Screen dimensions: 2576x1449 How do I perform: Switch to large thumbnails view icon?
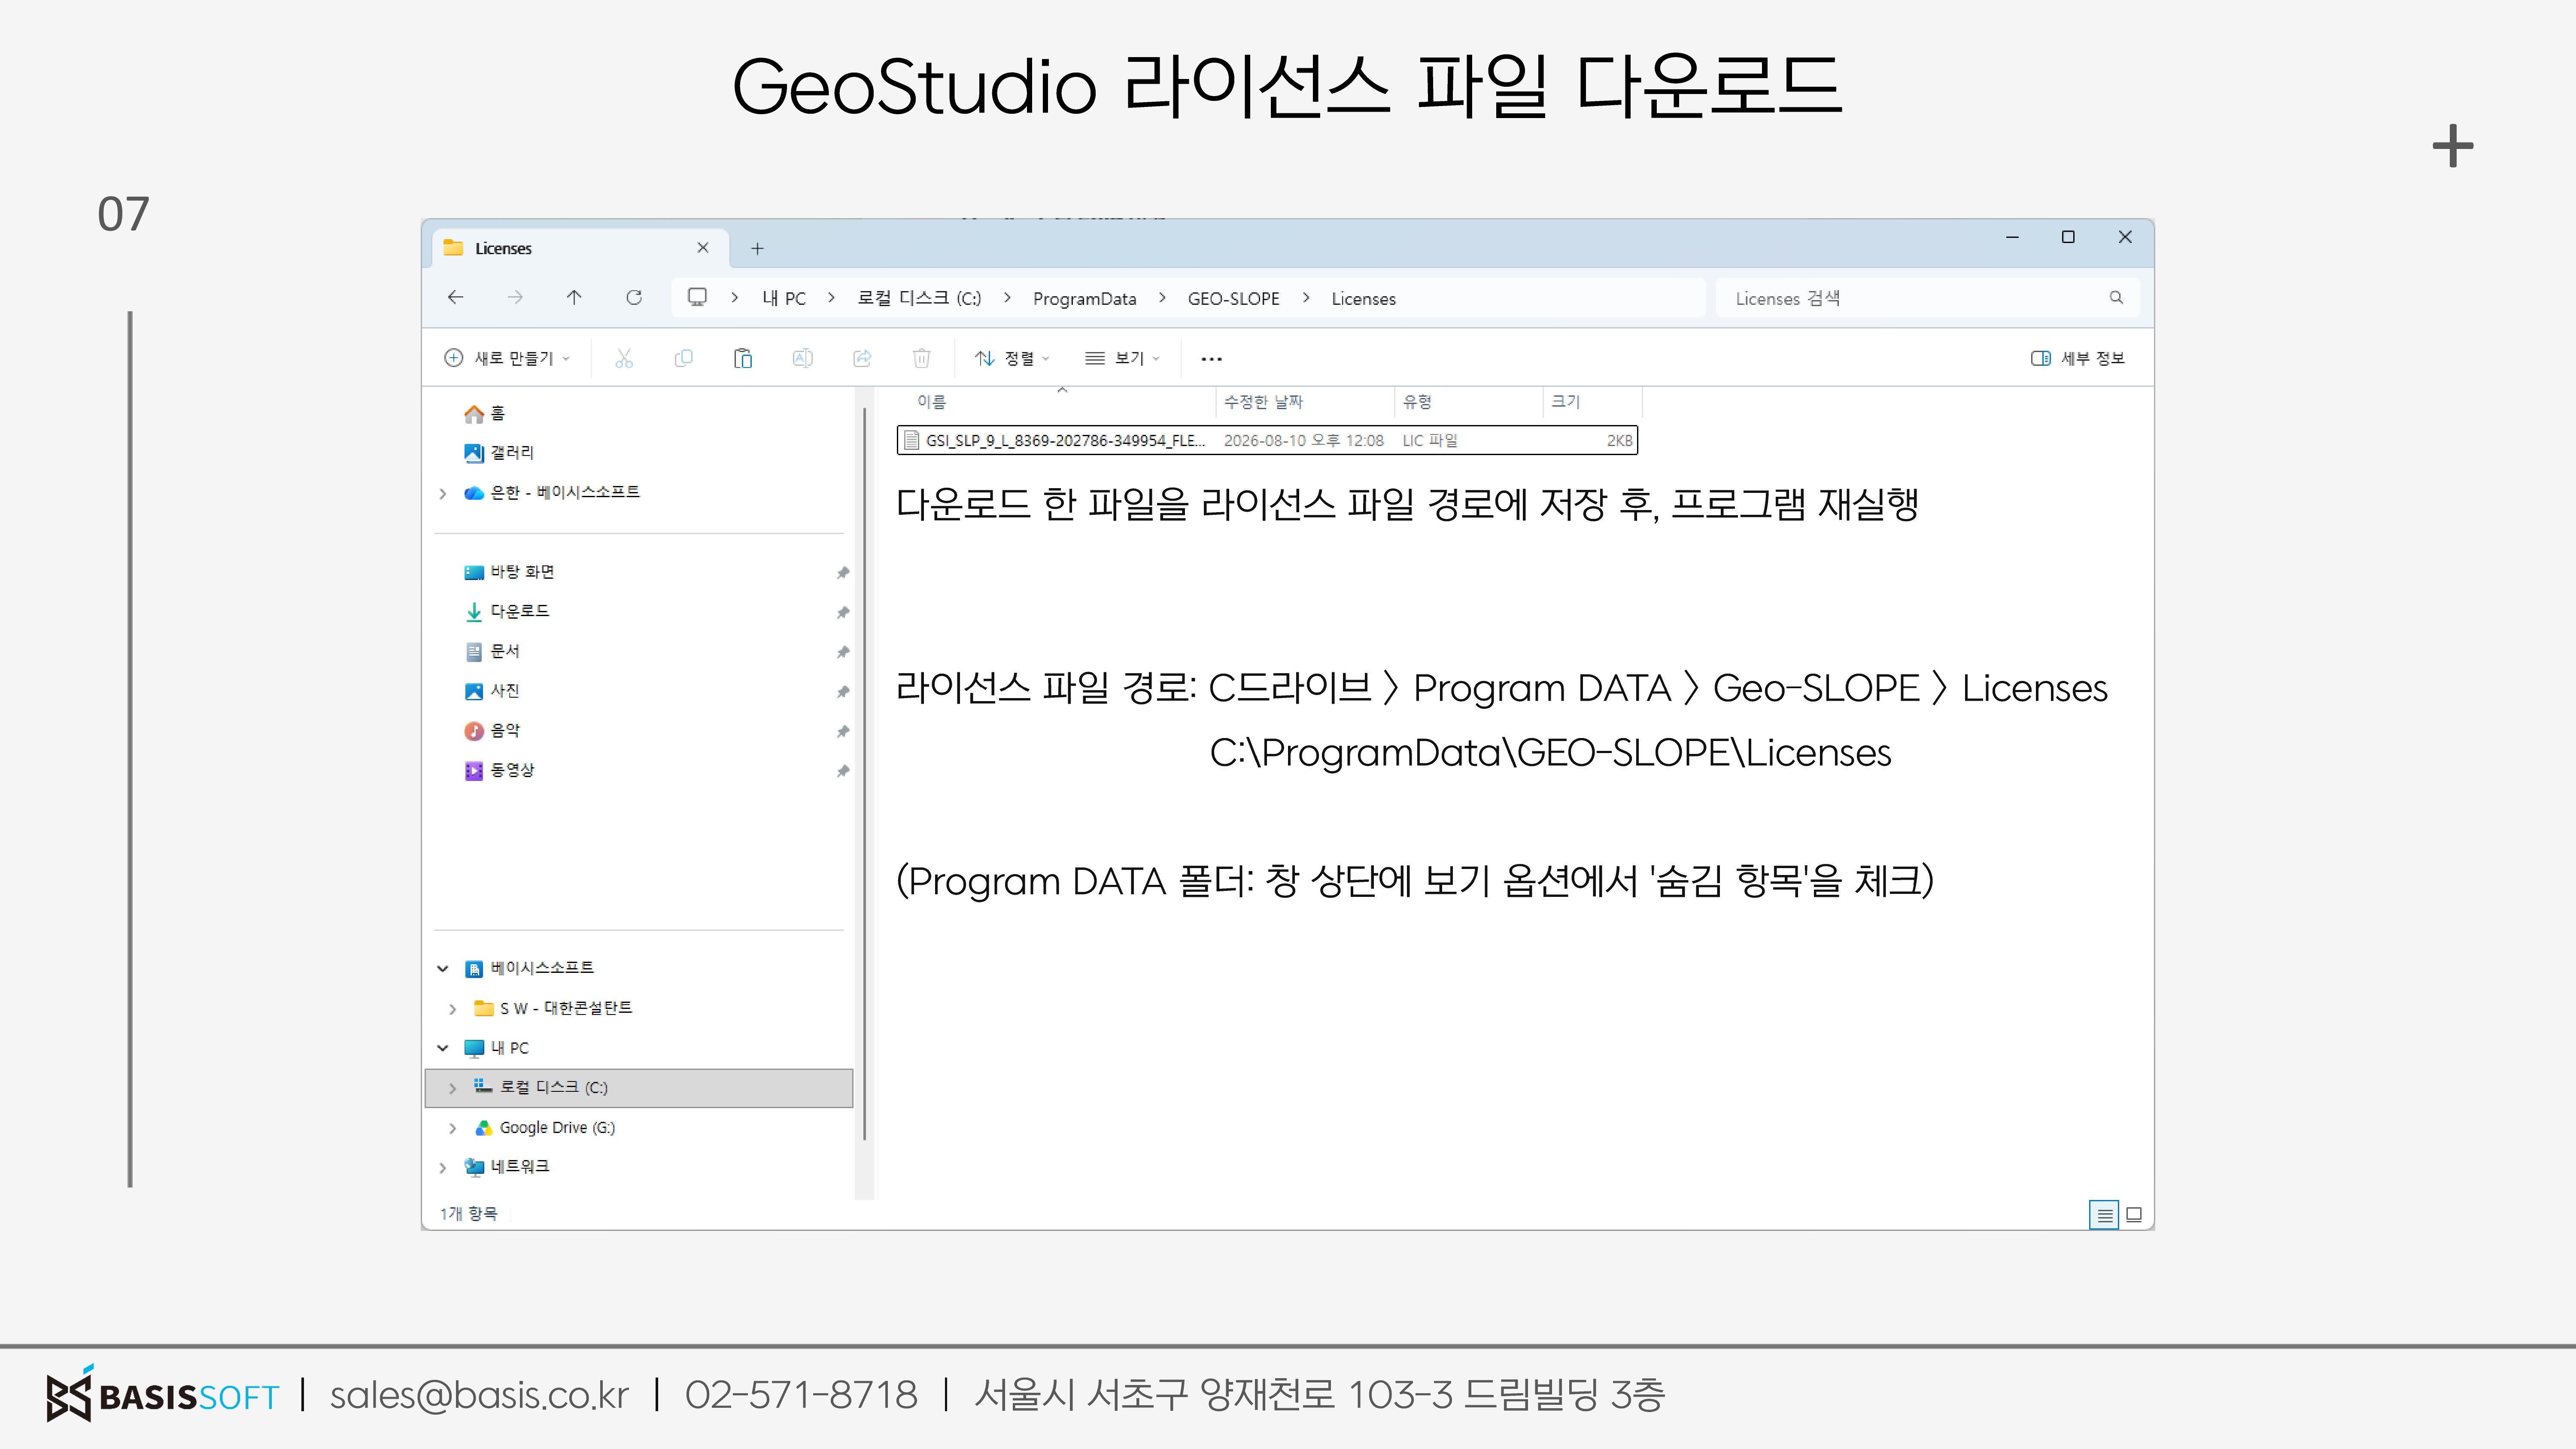click(2133, 1215)
